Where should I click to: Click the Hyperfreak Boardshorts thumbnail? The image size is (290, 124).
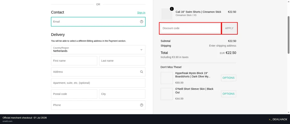[167, 78]
